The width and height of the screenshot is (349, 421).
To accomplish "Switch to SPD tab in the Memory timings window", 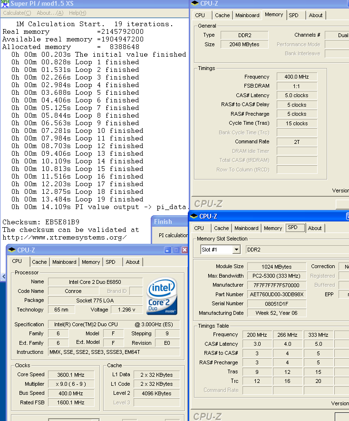I will click(x=294, y=15).
